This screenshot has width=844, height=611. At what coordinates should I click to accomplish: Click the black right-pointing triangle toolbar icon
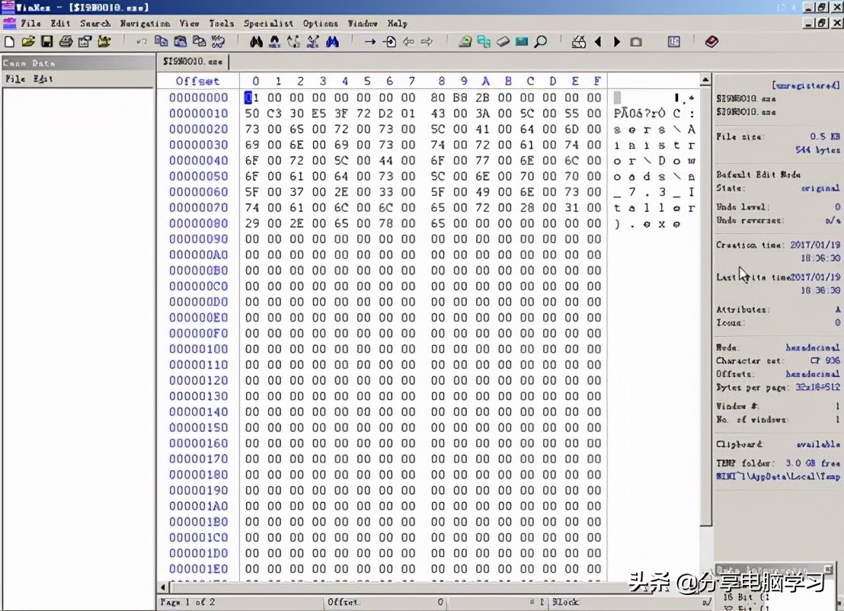click(x=617, y=42)
